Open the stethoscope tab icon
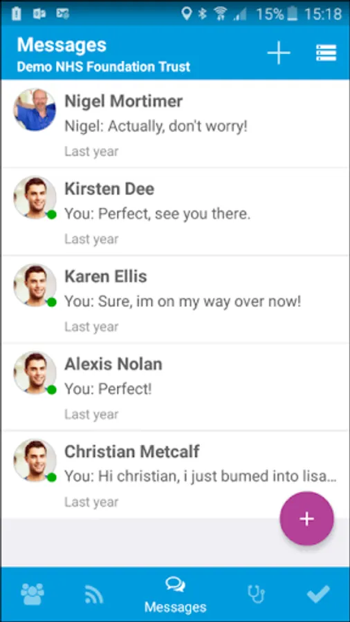 pyautogui.click(x=256, y=594)
